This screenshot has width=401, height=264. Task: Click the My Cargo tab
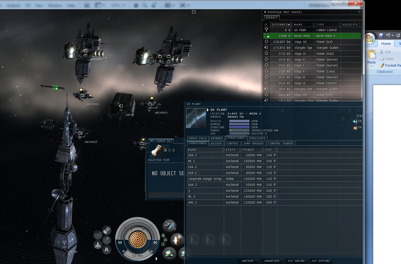coord(161,141)
